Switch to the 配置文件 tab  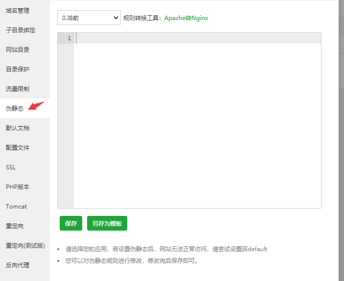25,147
